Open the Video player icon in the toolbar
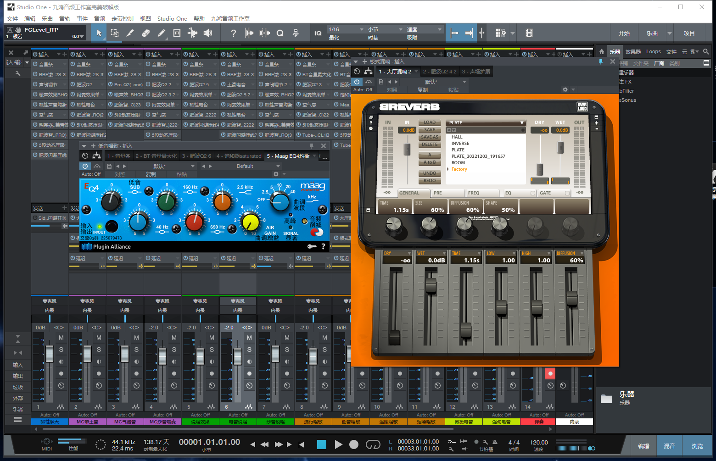The image size is (716, 461). (x=529, y=33)
